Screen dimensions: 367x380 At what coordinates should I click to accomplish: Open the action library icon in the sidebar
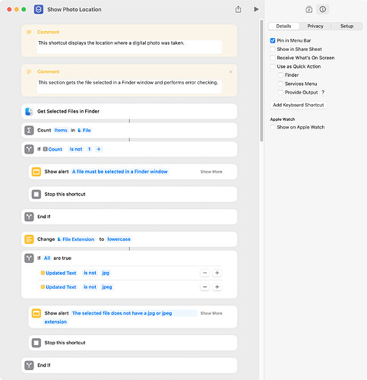[x=308, y=10]
